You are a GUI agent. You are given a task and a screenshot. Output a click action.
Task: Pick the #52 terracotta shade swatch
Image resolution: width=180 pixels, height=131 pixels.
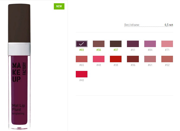[167, 59]
